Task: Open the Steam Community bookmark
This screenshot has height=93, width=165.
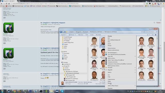Action: click(62, 6)
